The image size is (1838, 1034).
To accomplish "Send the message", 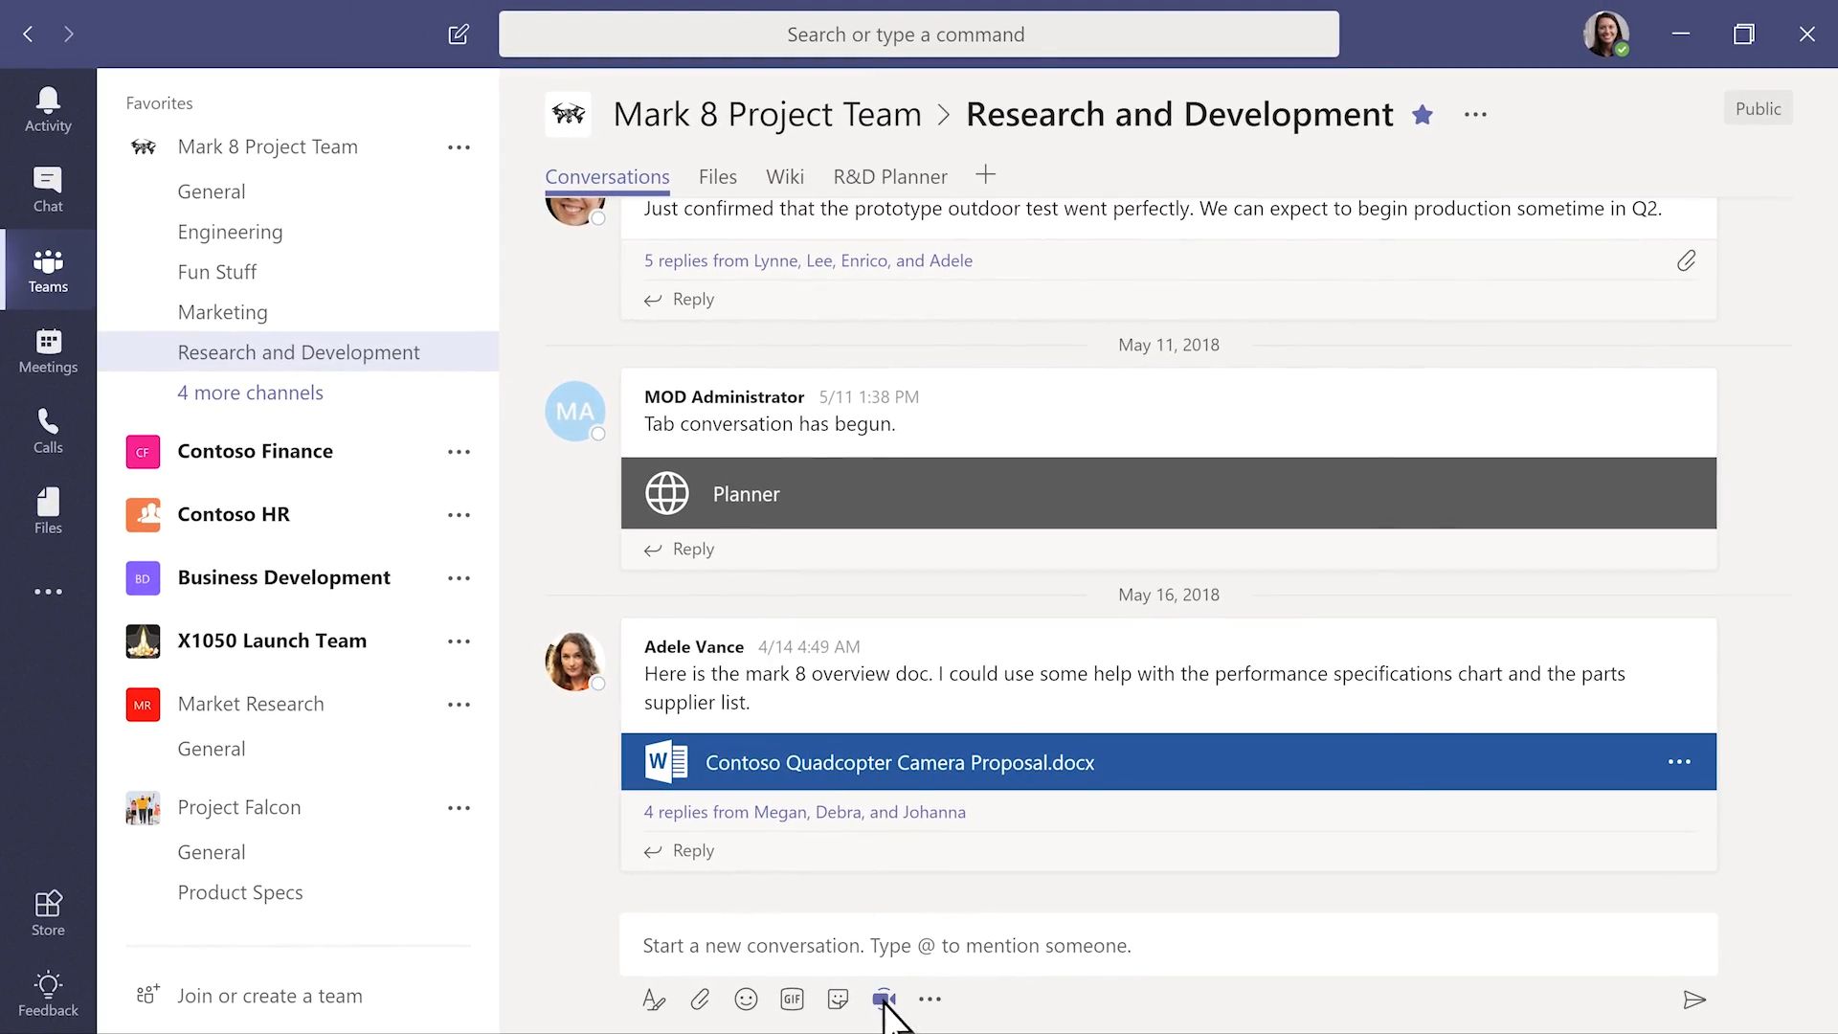I will coord(1695,1000).
